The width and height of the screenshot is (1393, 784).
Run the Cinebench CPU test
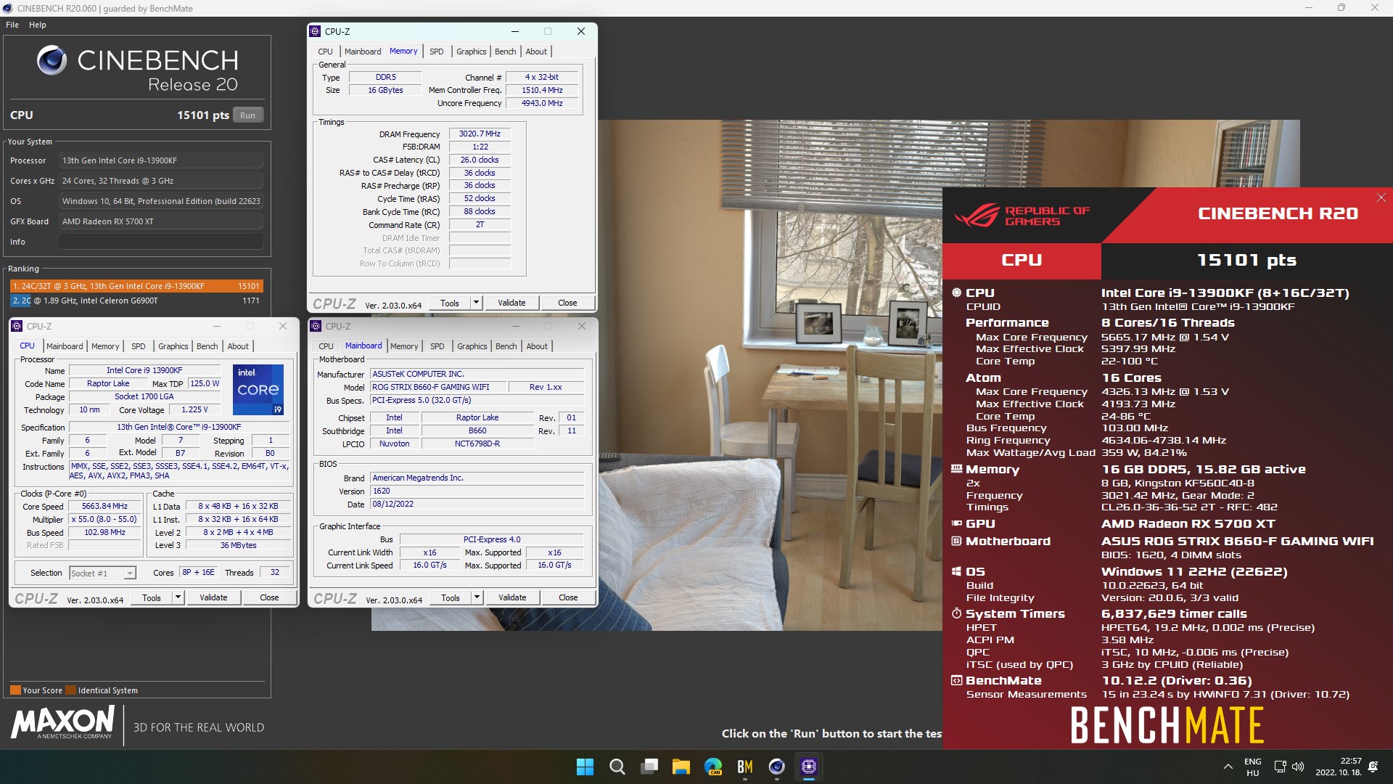click(x=247, y=115)
